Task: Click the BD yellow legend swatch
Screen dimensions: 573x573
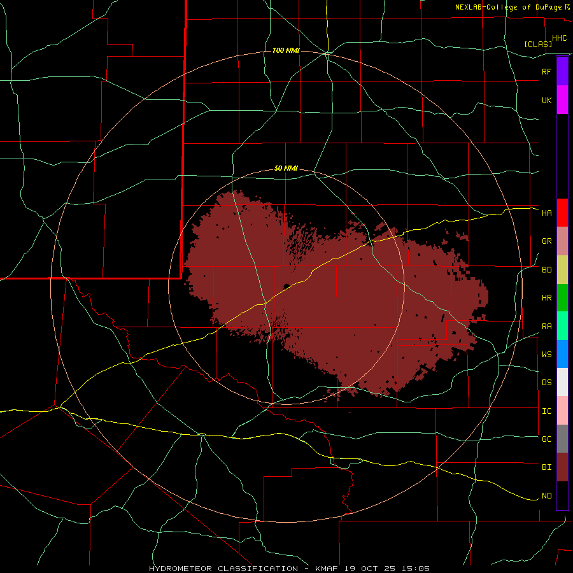Action: point(562,270)
